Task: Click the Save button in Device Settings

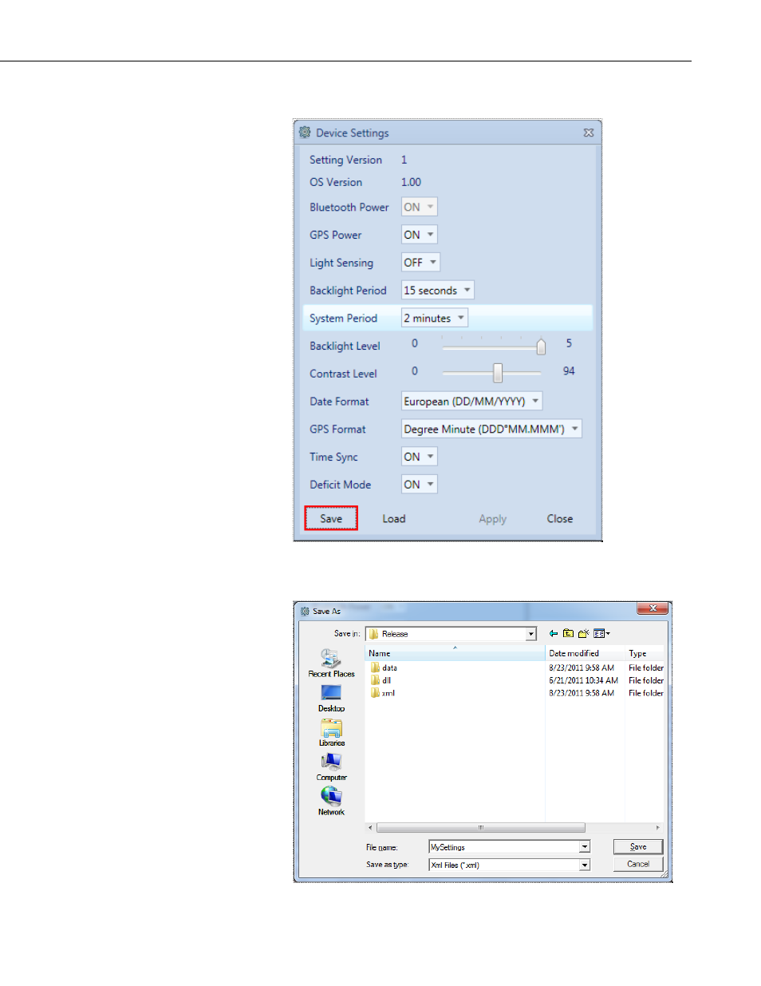Action: [x=331, y=518]
